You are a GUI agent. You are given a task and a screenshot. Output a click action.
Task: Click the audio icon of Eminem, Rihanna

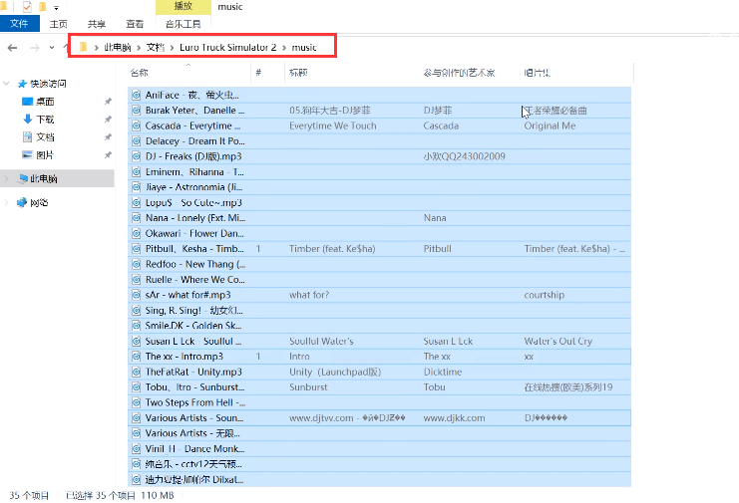tap(137, 171)
